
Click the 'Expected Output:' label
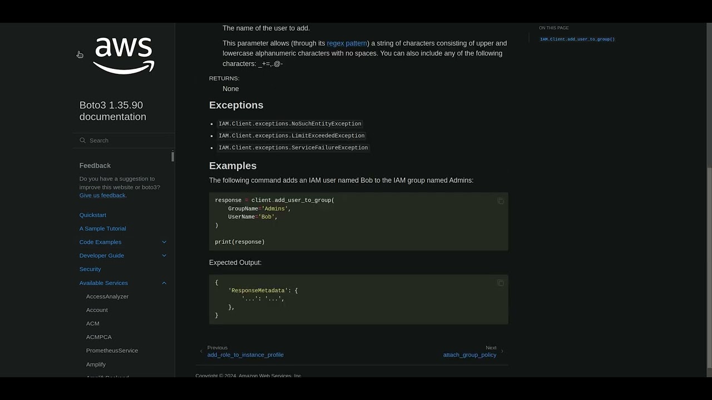pos(235,263)
